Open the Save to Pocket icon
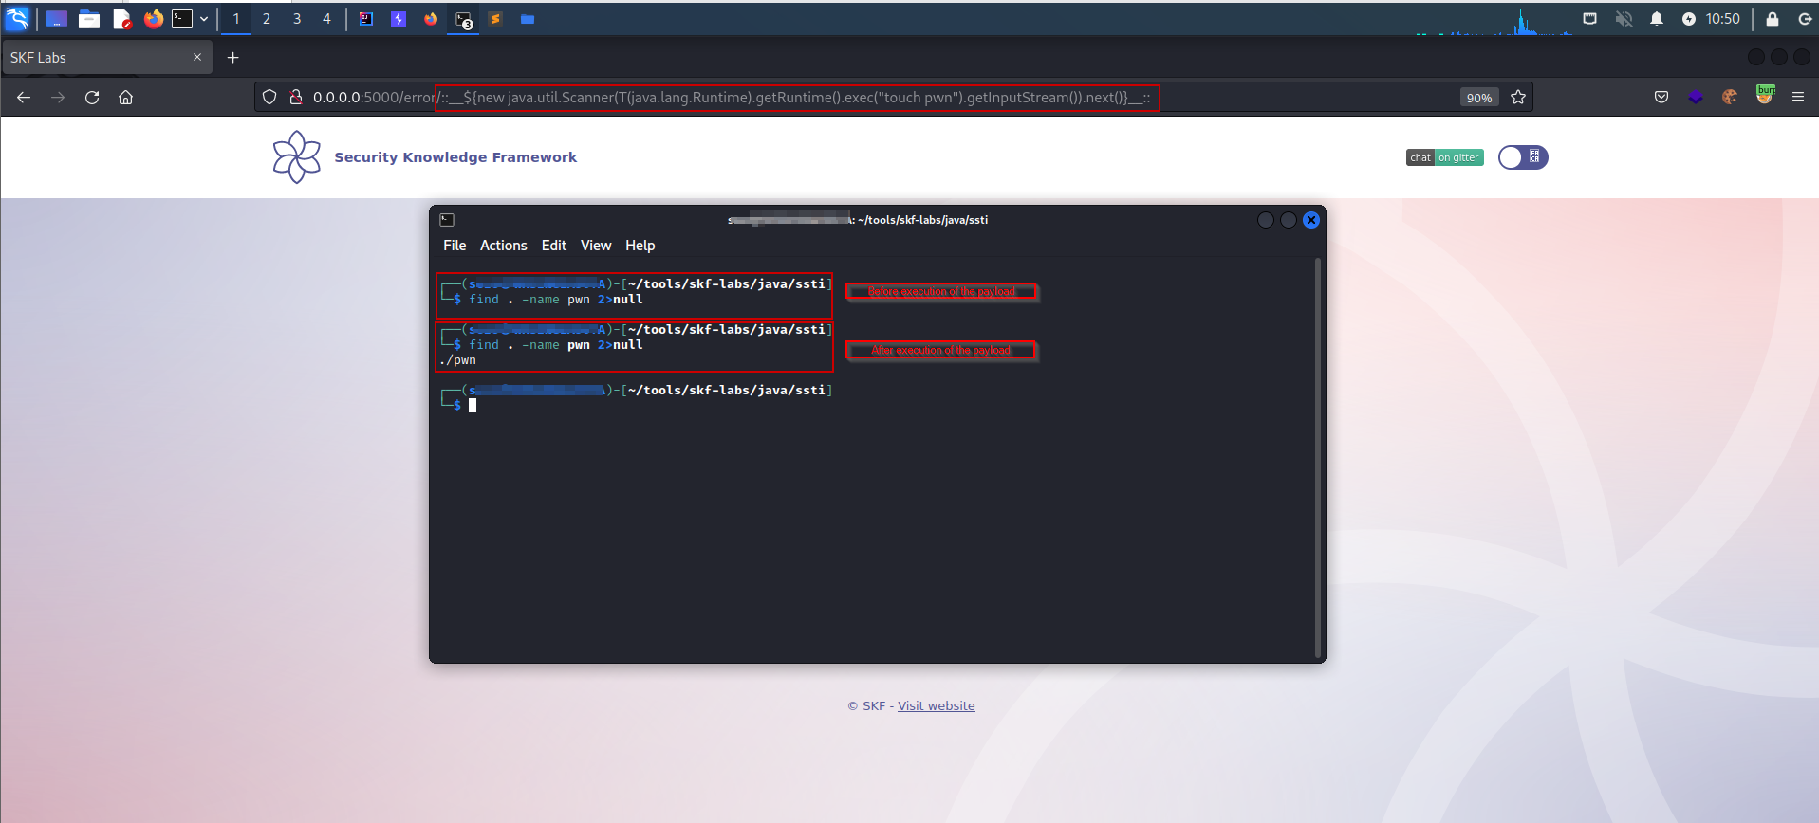Viewport: 1819px width, 823px height. (1661, 98)
